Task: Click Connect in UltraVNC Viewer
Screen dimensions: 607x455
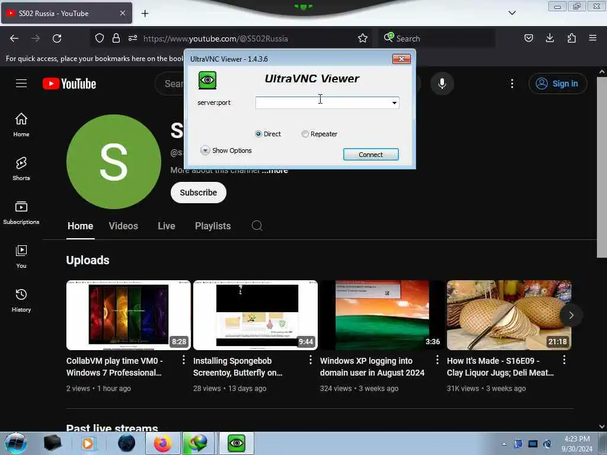Action: point(371,155)
